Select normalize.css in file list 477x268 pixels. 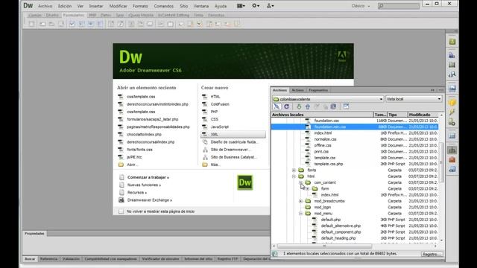[x=325, y=139]
